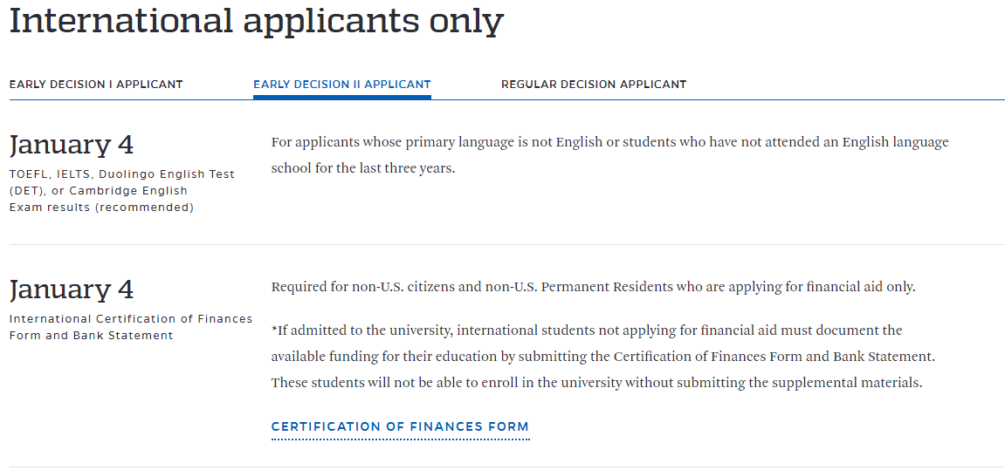Click the TOEFL, IELTS, Duolingo requirement label
Image resolution: width=1005 pixels, height=470 pixels.
tap(122, 174)
